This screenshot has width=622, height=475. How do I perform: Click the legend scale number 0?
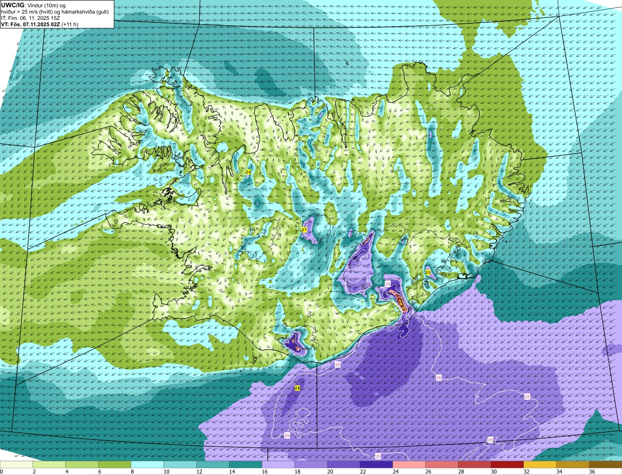tap(1, 471)
